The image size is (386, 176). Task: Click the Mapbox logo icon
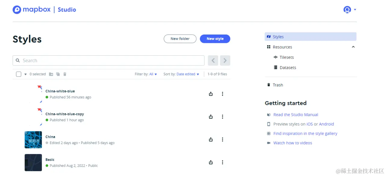point(17,10)
